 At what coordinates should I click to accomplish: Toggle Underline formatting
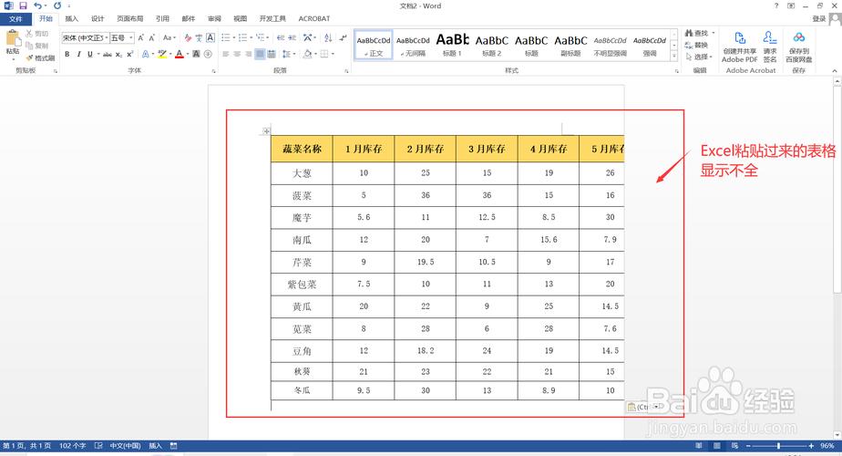pos(89,55)
